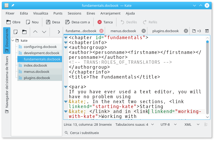Click the pin icon in title bar
215x141 pixels.
tap(13, 5)
